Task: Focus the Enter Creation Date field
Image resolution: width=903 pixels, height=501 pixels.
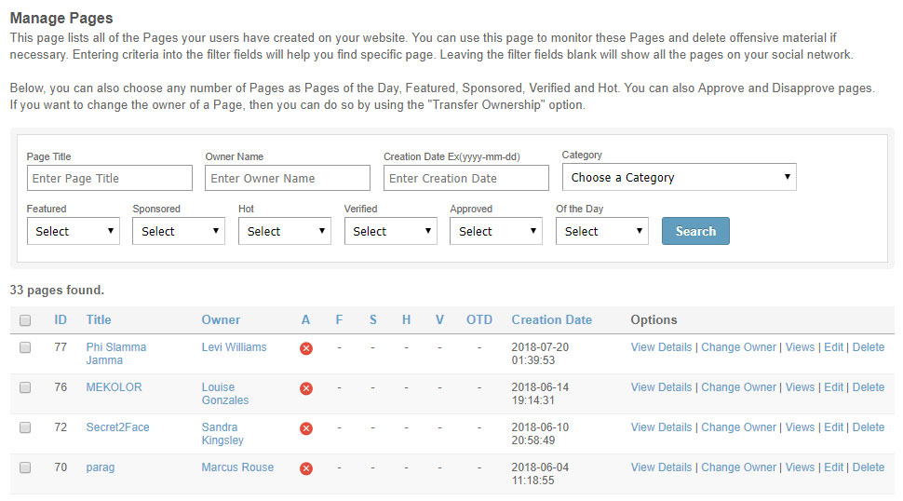Action: (x=465, y=178)
